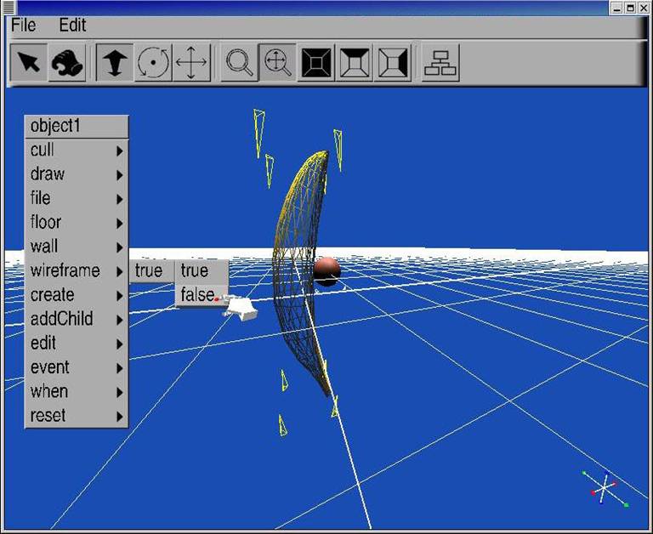The image size is (653, 534).
Task: Select the magnifier with crosshair tool
Action: (277, 62)
